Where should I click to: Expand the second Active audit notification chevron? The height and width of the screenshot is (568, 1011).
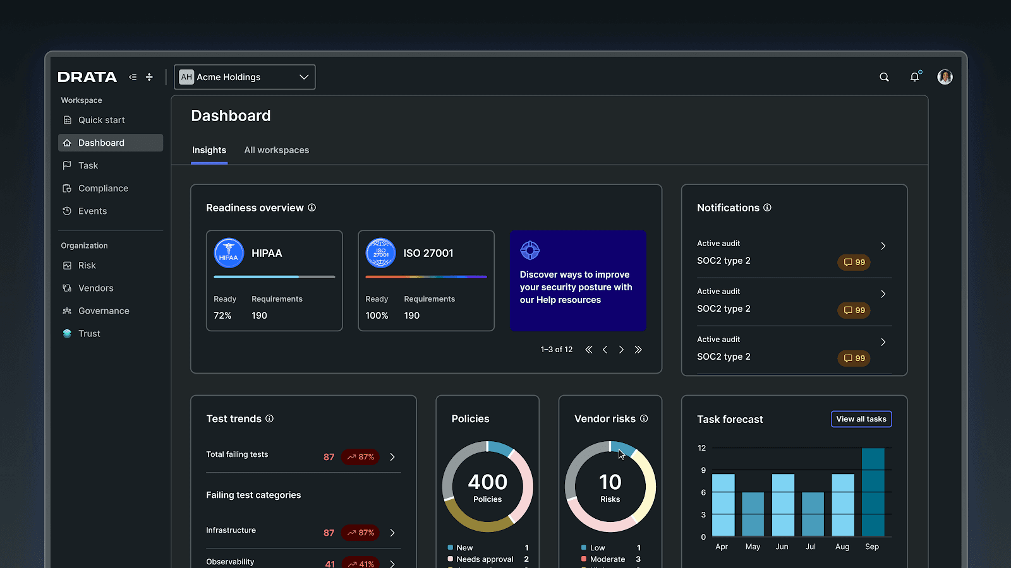883,294
